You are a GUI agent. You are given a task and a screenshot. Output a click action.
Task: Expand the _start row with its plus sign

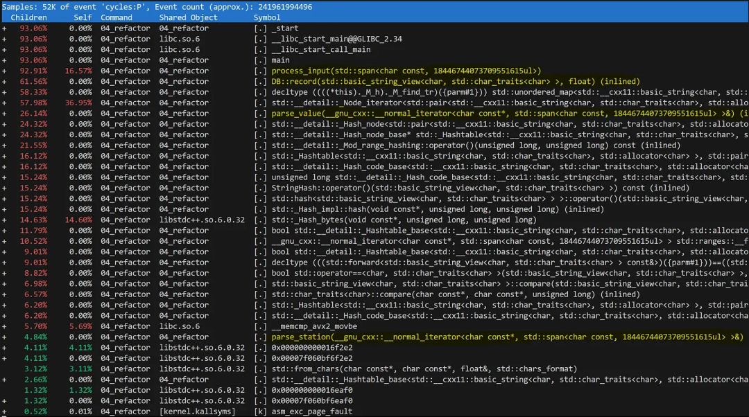coord(4,28)
